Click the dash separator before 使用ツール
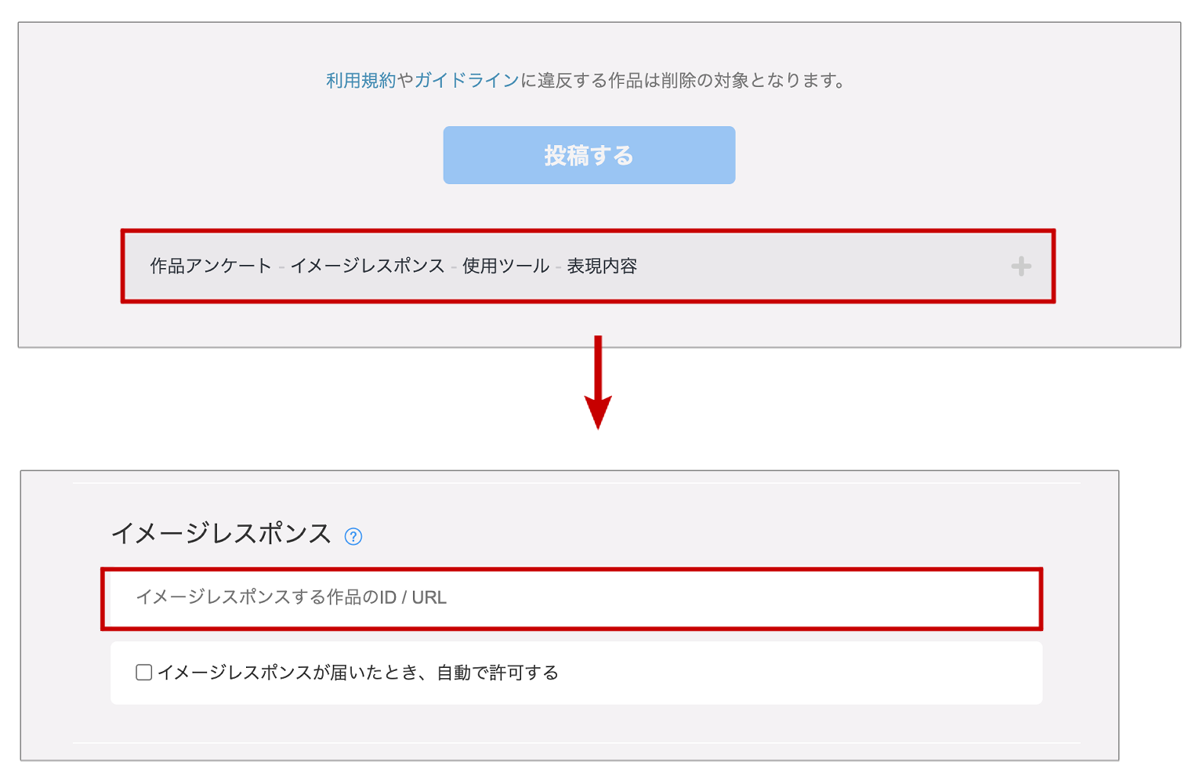 point(454,267)
